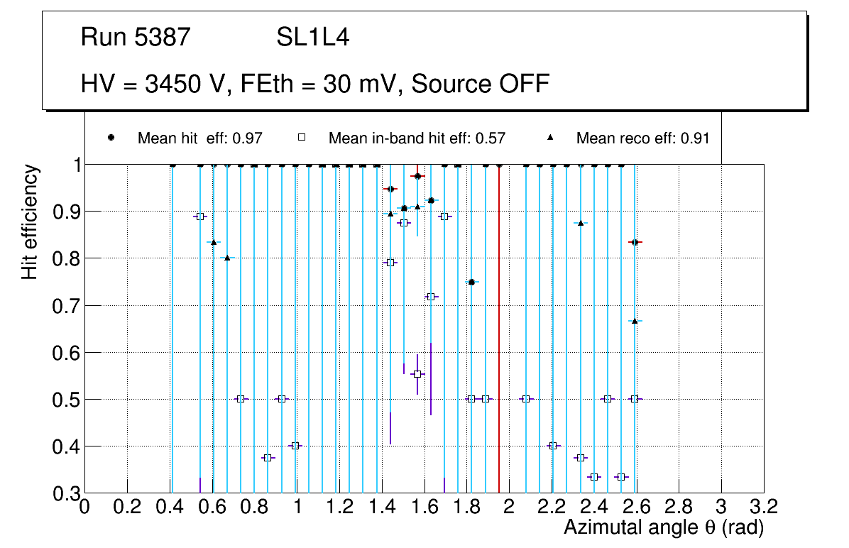Select the open square data point at efficiency 0.4 near 1 rad
The image size is (849, 548).
pos(296,446)
